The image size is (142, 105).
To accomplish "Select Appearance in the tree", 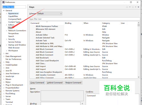I will (13, 14).
